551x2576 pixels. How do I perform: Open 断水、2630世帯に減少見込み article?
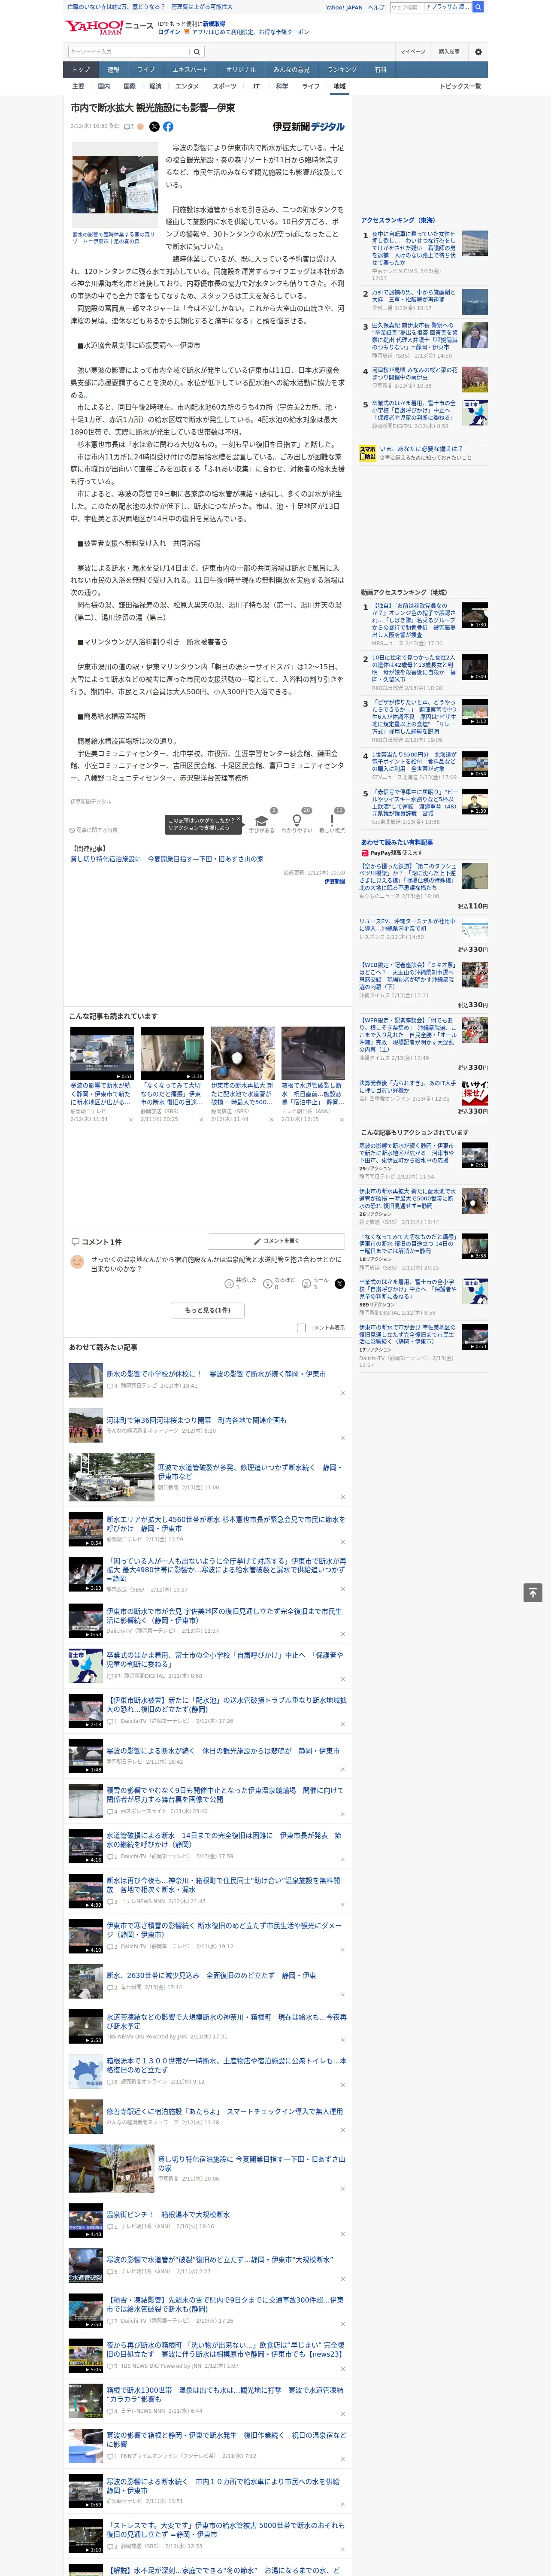coord(211,1975)
